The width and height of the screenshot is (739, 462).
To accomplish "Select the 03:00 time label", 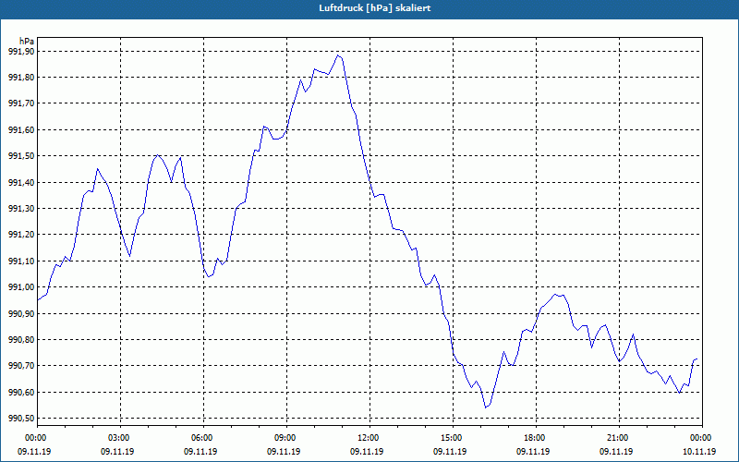I will pos(119,438).
